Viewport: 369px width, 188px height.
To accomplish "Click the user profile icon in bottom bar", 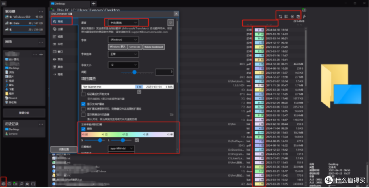I will (27, 184).
